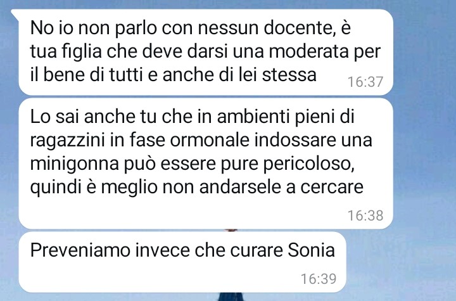Click the word 'Sonia' in the last message

coord(311,250)
